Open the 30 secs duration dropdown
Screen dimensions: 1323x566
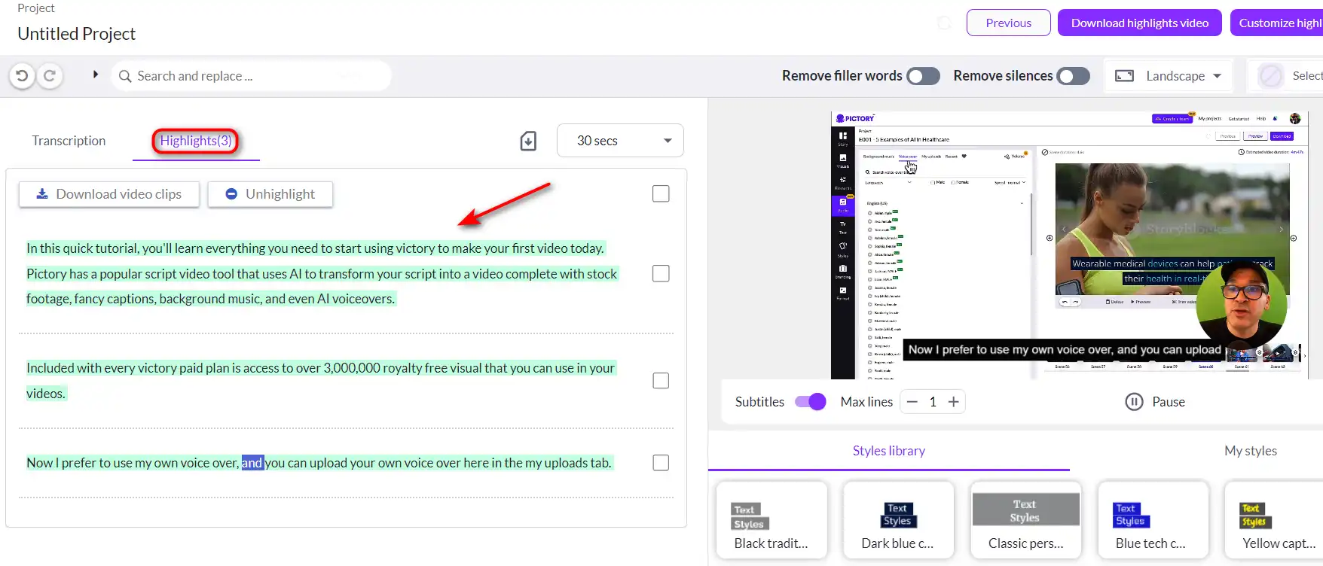coord(620,141)
